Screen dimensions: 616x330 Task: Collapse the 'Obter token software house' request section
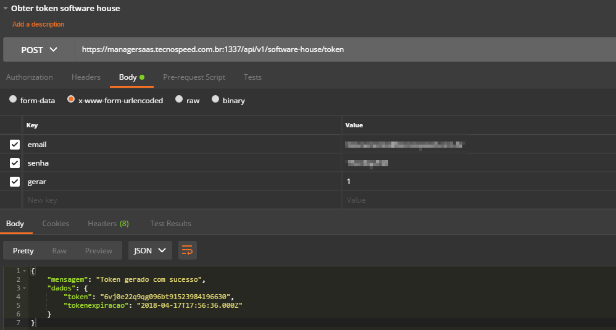[6, 9]
